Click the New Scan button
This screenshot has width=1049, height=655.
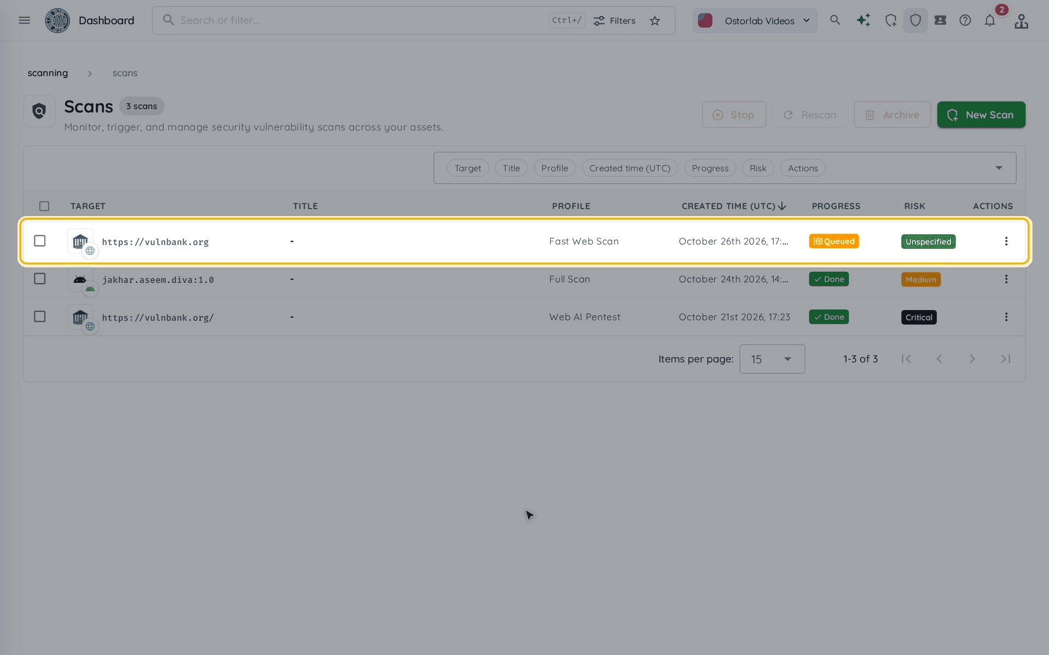[x=981, y=115]
